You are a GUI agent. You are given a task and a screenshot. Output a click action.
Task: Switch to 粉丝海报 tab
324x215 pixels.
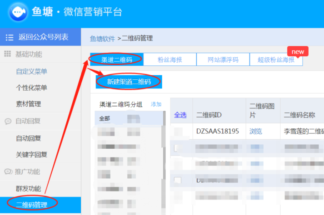[170, 59]
